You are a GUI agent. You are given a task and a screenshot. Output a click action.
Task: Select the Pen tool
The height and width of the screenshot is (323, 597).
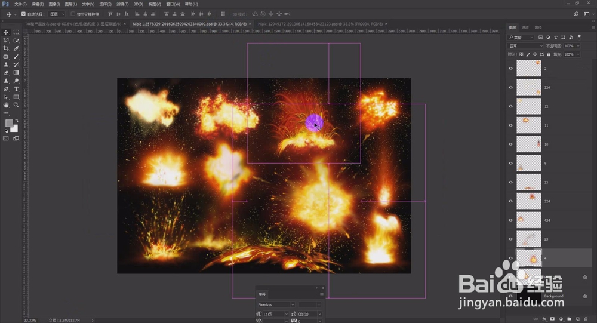pos(6,89)
